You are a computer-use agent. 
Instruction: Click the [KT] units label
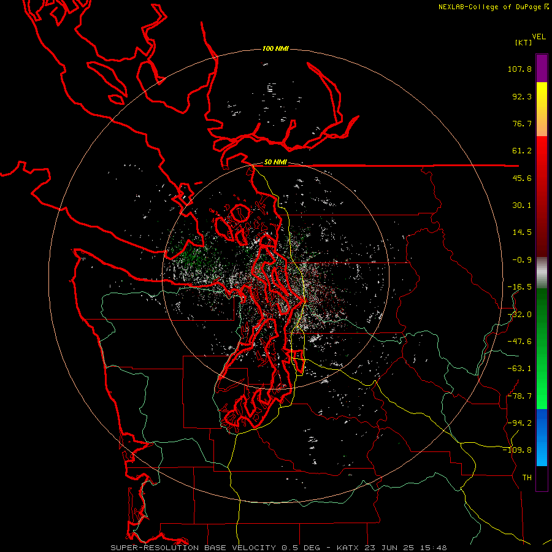(x=523, y=42)
